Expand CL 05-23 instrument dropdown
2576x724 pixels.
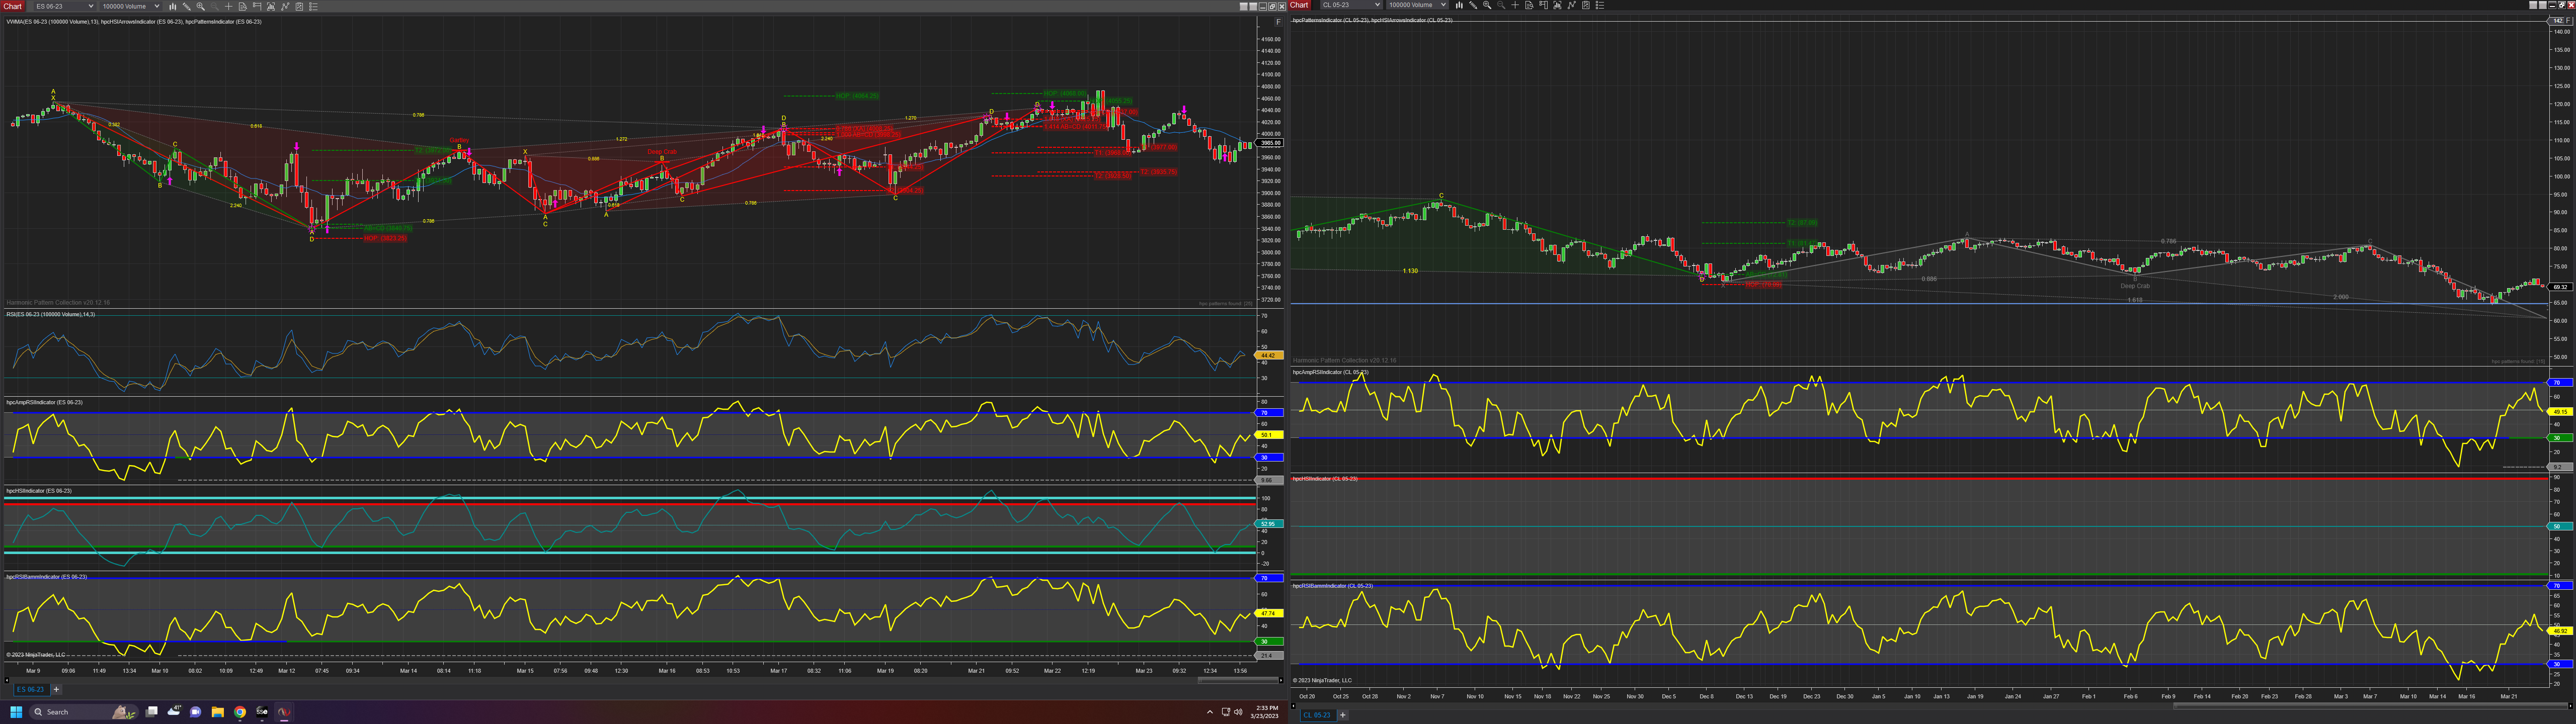click(x=1377, y=5)
